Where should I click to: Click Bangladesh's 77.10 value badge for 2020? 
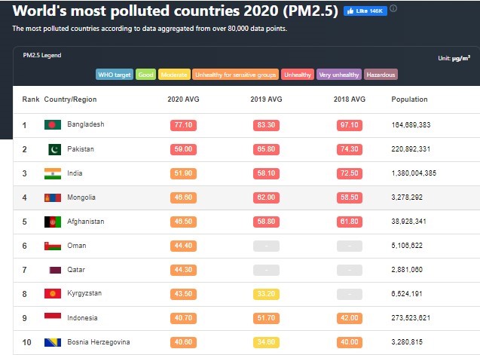click(x=182, y=124)
